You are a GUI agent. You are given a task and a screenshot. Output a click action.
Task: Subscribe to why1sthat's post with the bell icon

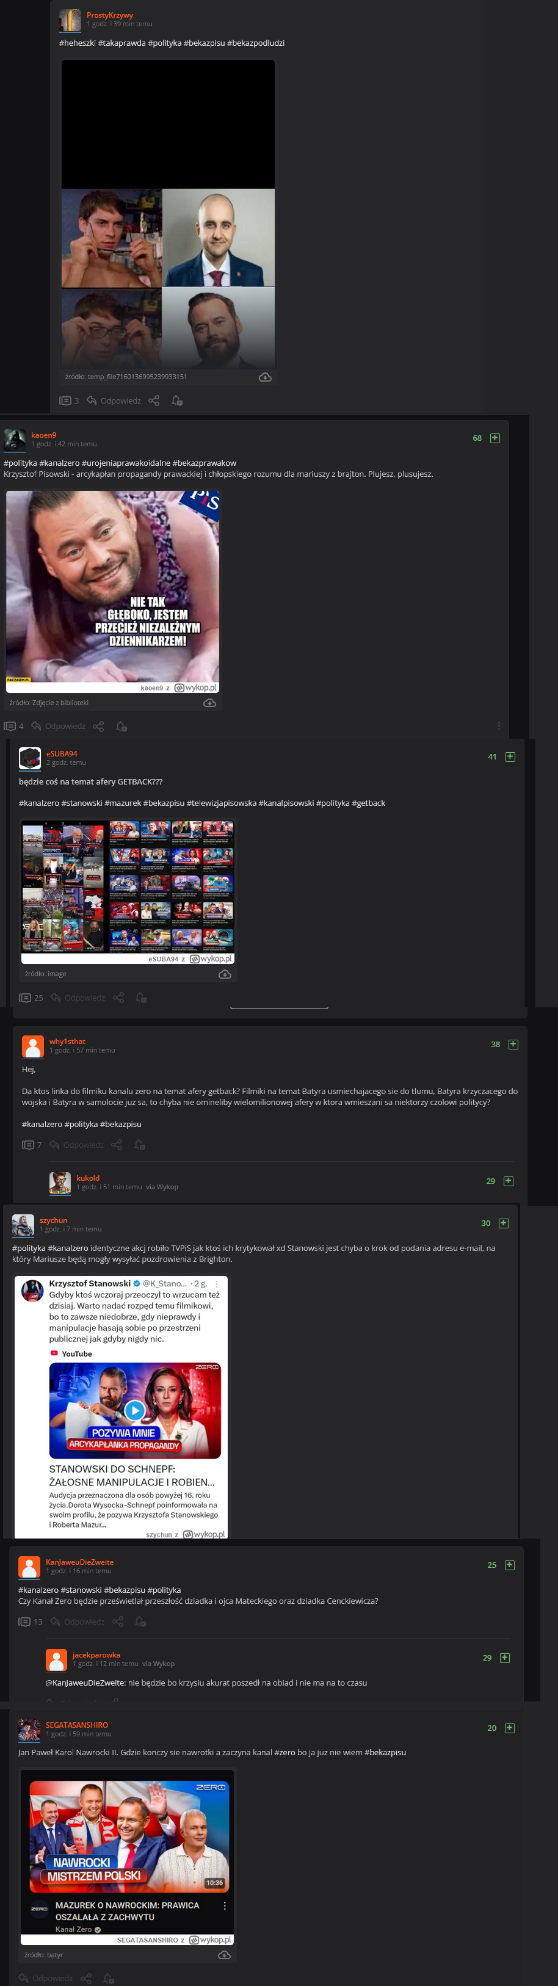[139, 1145]
